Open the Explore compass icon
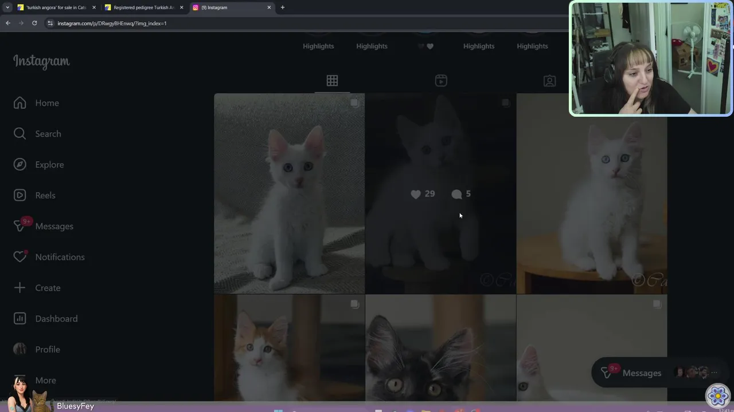The width and height of the screenshot is (734, 412). [19, 164]
